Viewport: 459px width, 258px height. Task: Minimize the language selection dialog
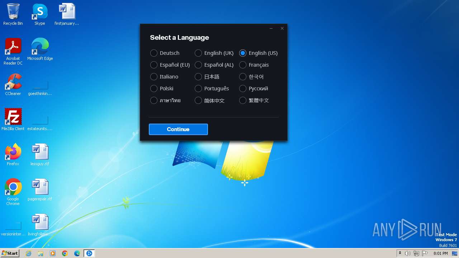click(271, 28)
